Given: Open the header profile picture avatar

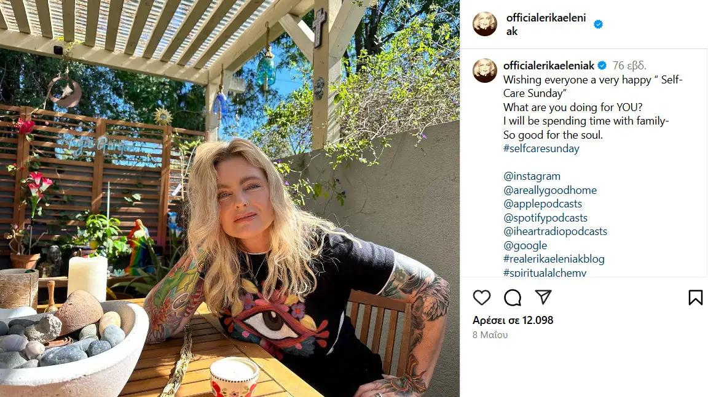Looking at the screenshot, I should tap(485, 24).
